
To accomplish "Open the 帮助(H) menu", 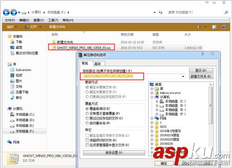I will 68,20.
